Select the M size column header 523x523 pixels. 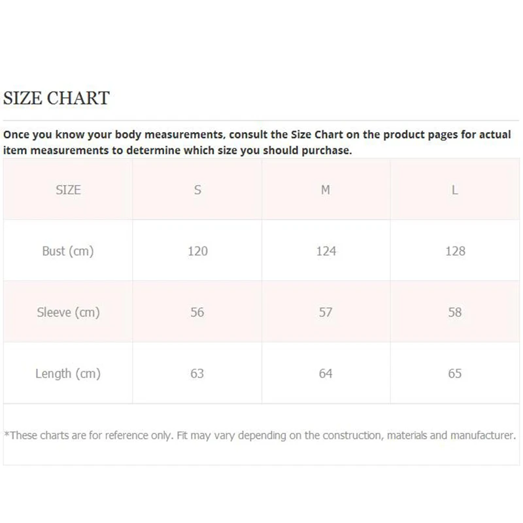pyautogui.click(x=326, y=190)
